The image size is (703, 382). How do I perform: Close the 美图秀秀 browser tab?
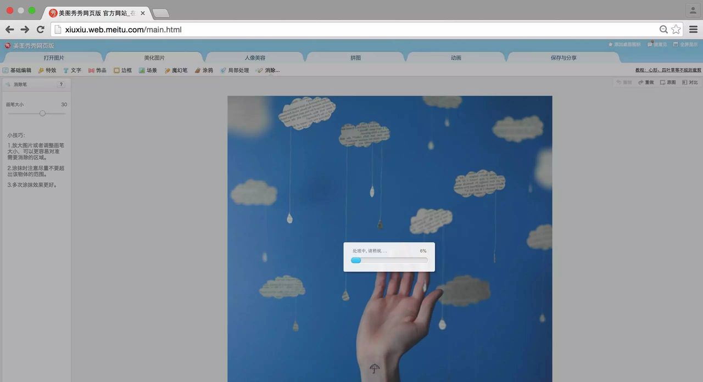click(x=143, y=13)
